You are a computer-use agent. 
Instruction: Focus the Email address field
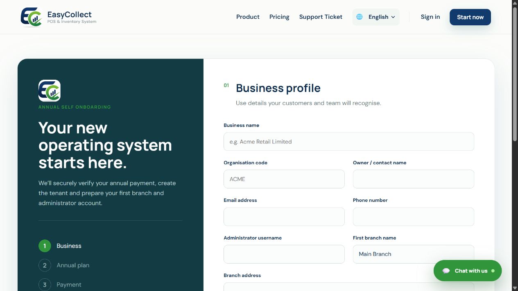pos(284,217)
